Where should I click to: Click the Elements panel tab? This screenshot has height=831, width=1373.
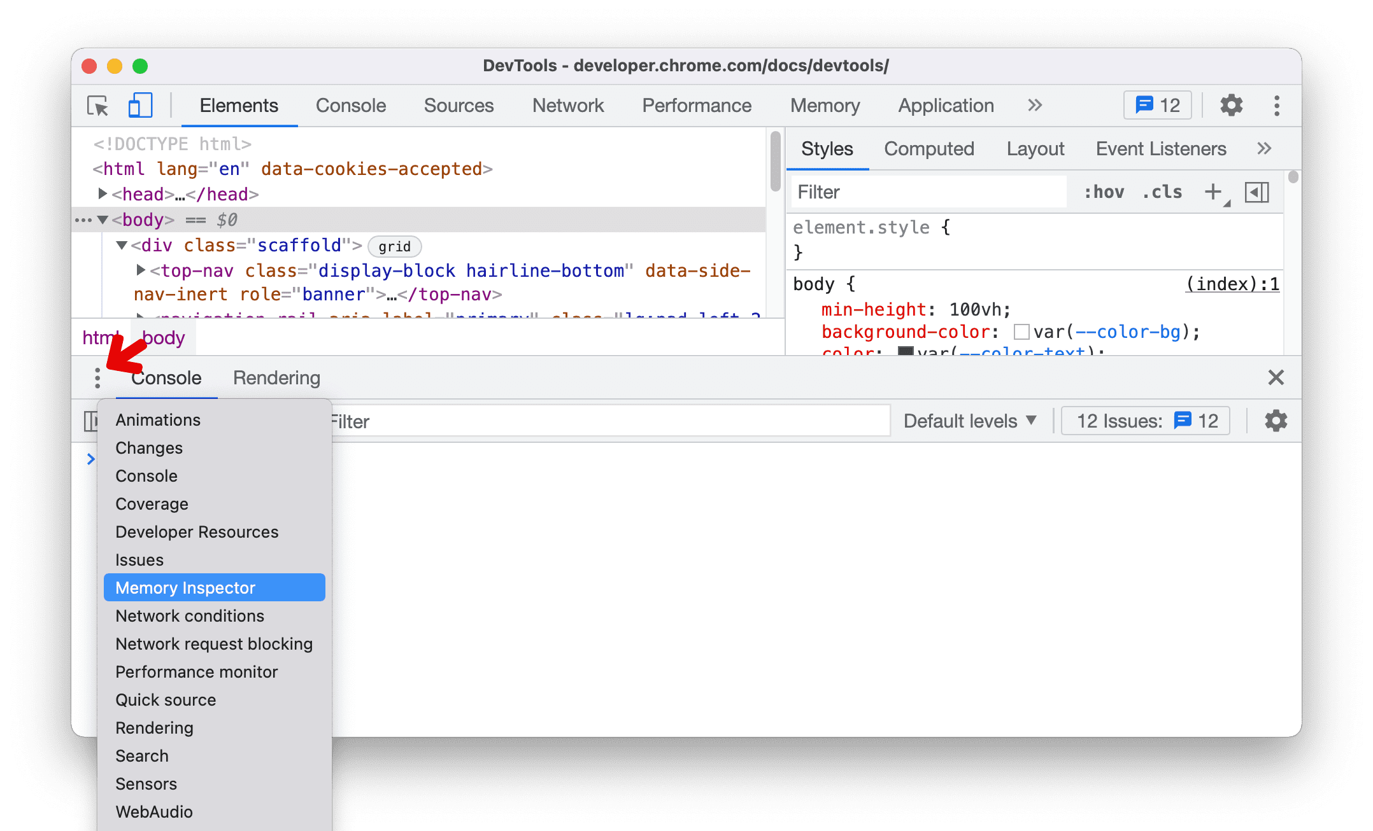pyautogui.click(x=238, y=106)
